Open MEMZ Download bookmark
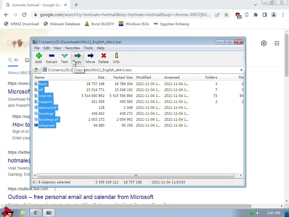The width and height of the screenshot is (289, 217). [x=21, y=24]
